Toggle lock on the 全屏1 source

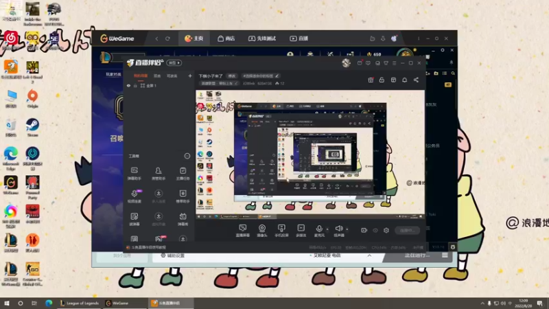click(x=135, y=85)
